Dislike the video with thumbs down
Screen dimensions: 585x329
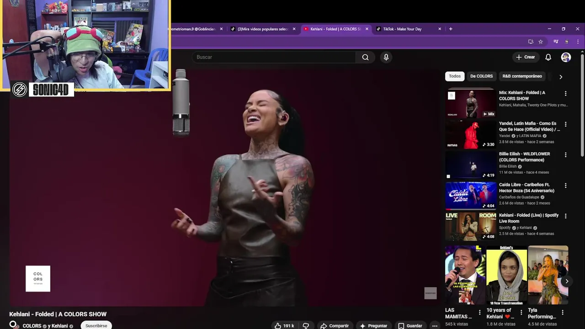point(306,326)
